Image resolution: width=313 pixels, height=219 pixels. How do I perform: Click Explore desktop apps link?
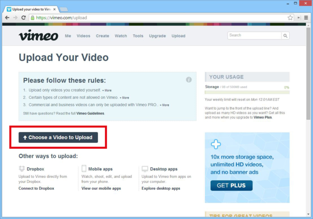coord(161,188)
